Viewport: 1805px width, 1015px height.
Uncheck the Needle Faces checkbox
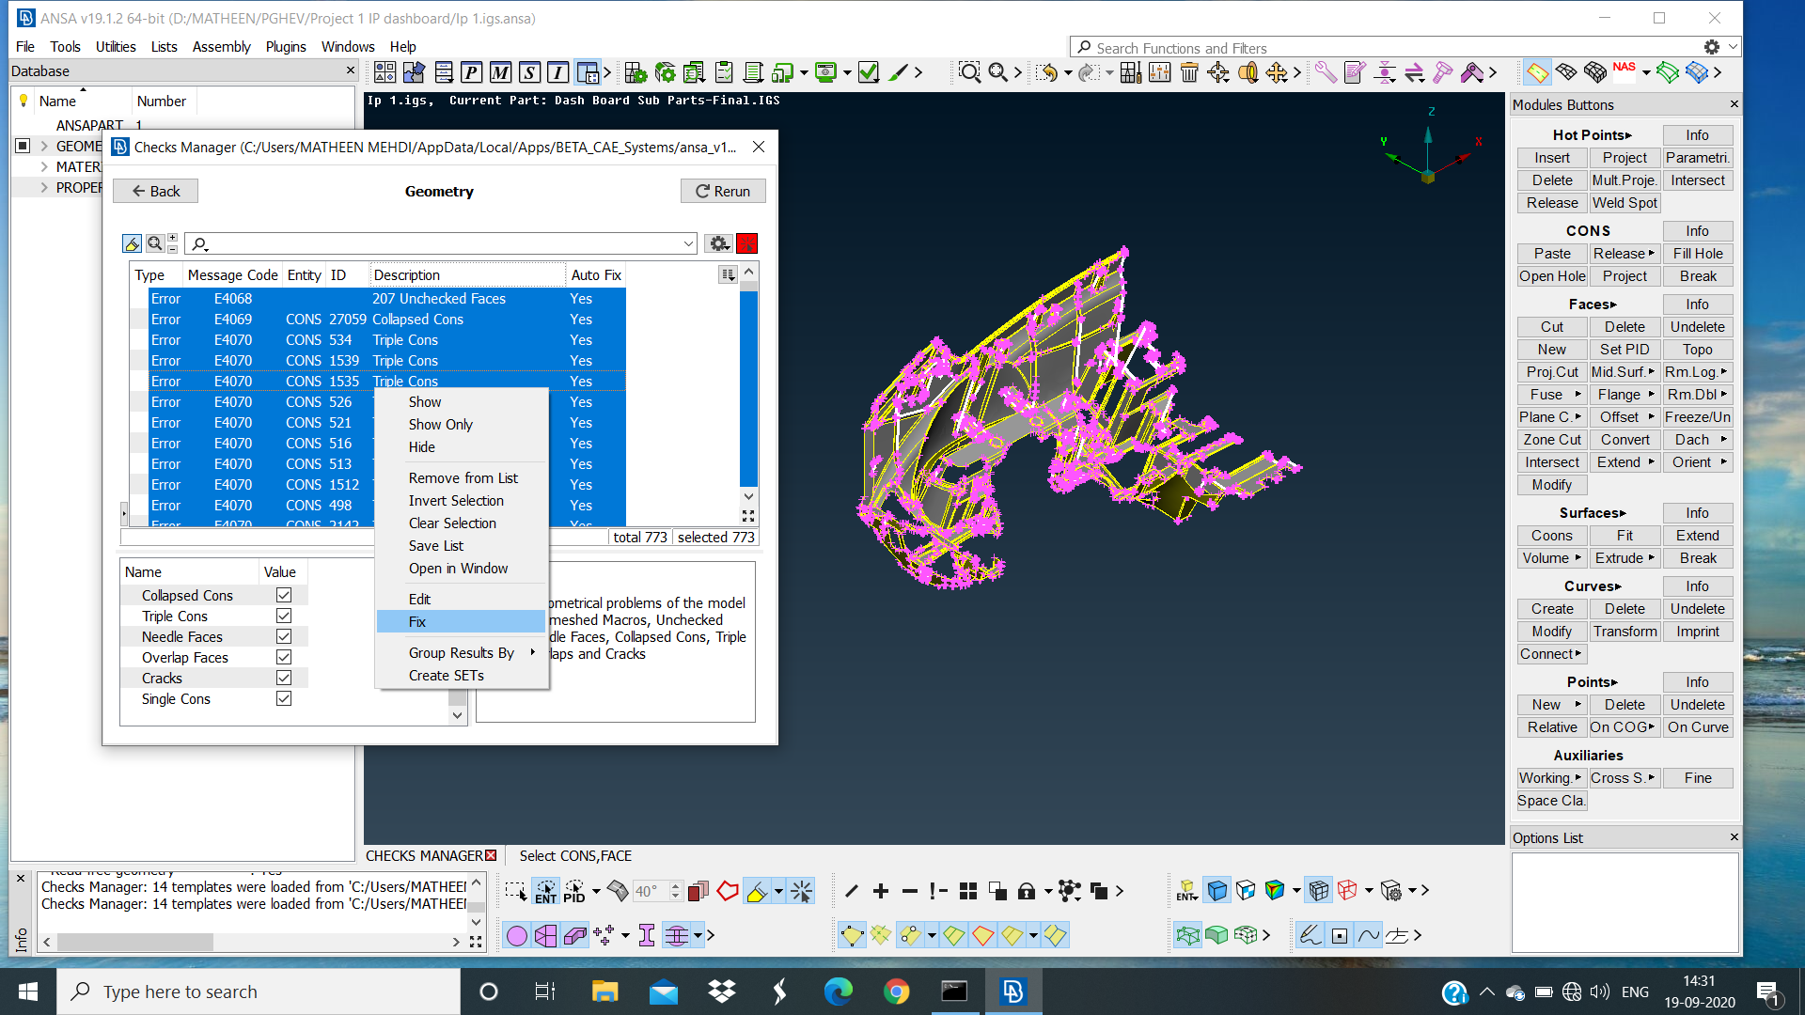[284, 636]
